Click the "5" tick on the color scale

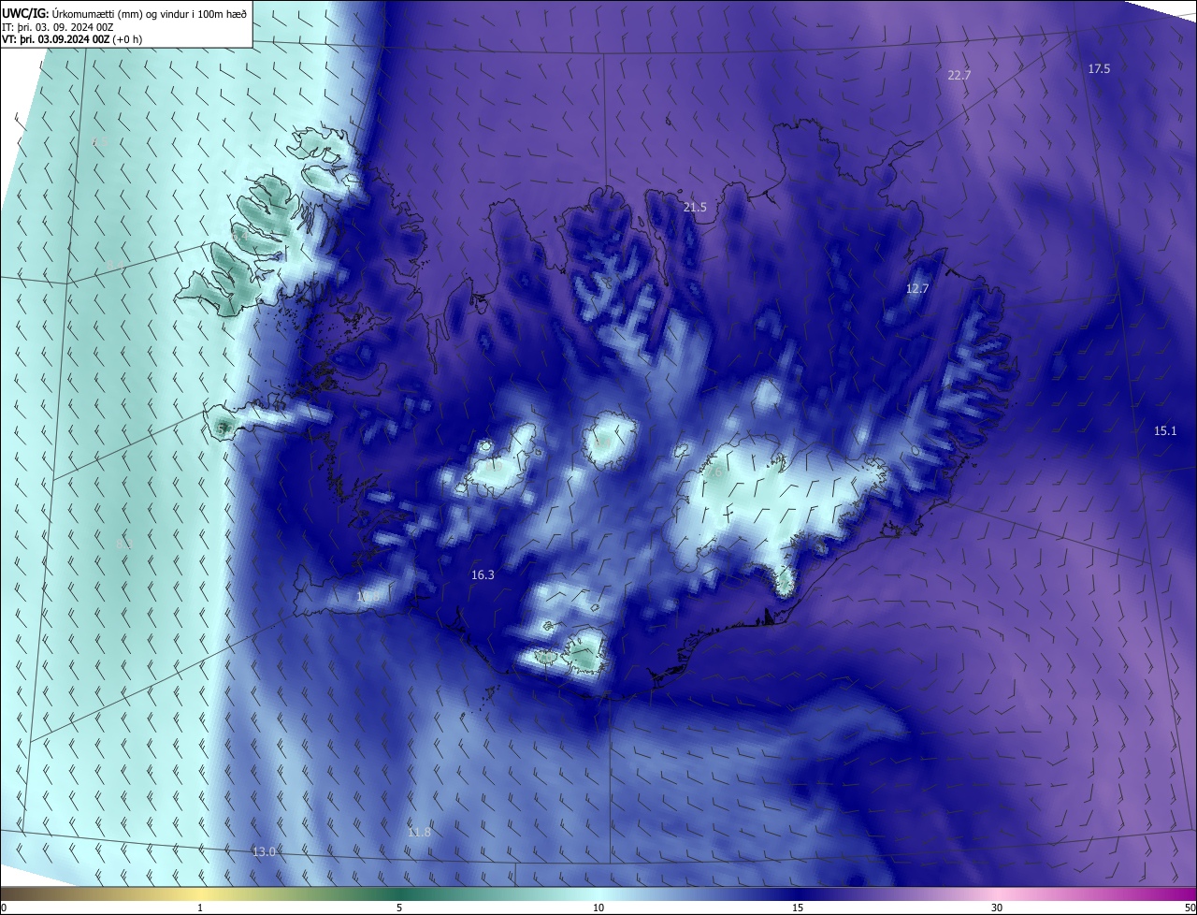point(399,908)
